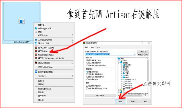Screen dimensions: 182x108
Task: Open 属性(R) from context menu
Action: 54,100
